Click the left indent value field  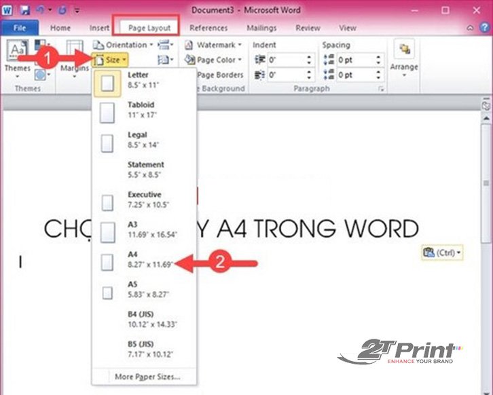(x=285, y=60)
